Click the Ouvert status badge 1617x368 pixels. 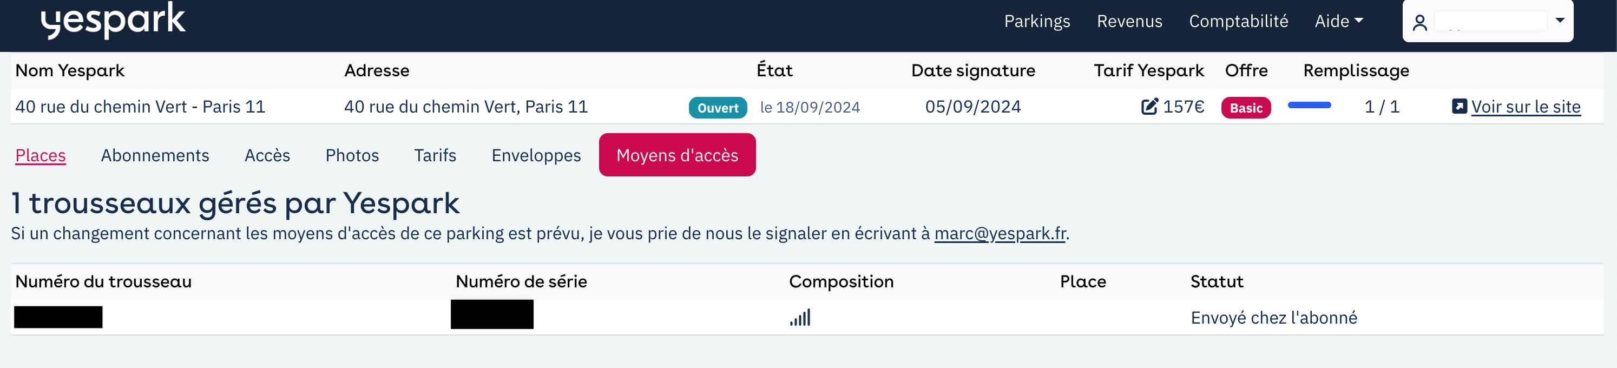(x=718, y=107)
